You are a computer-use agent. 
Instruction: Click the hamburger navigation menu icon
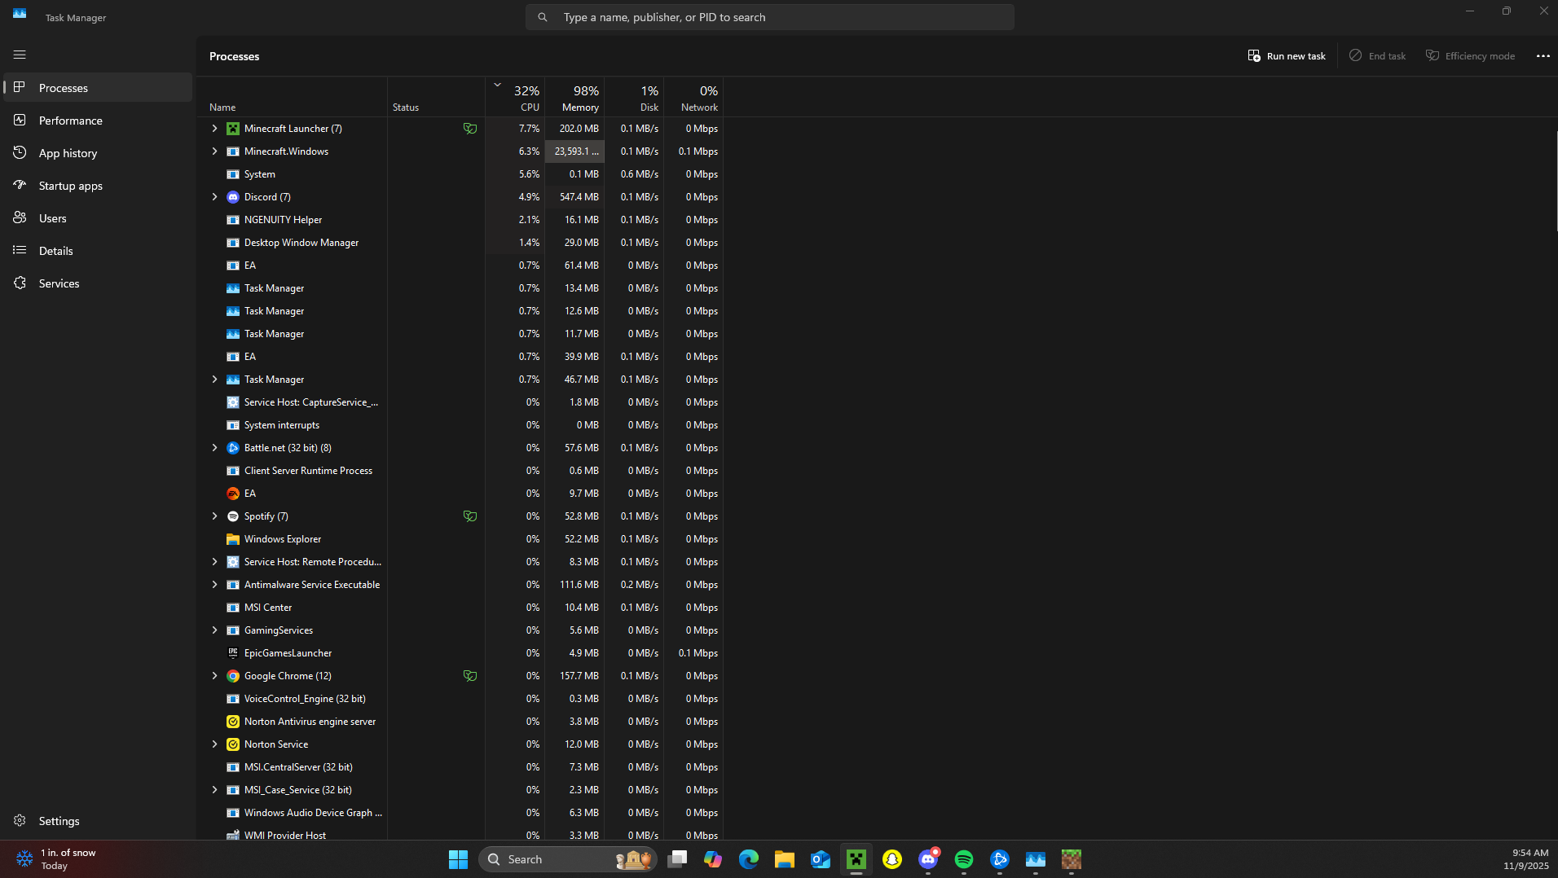20,55
